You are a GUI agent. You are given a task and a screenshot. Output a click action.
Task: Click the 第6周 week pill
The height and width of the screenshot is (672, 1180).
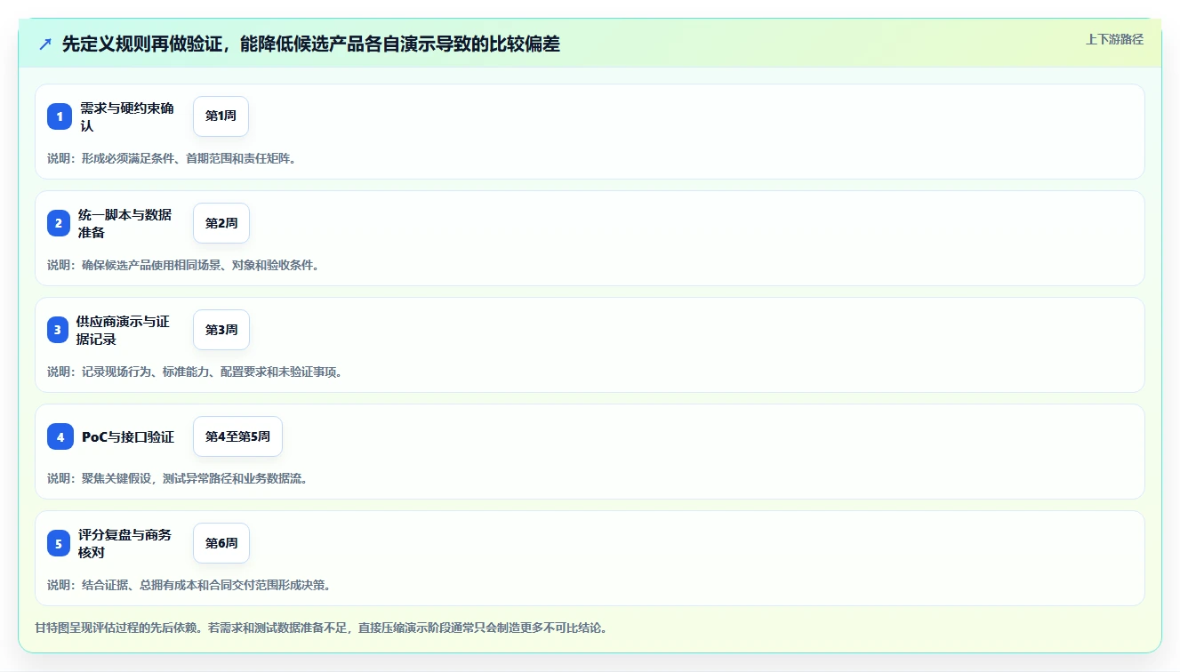tap(221, 543)
